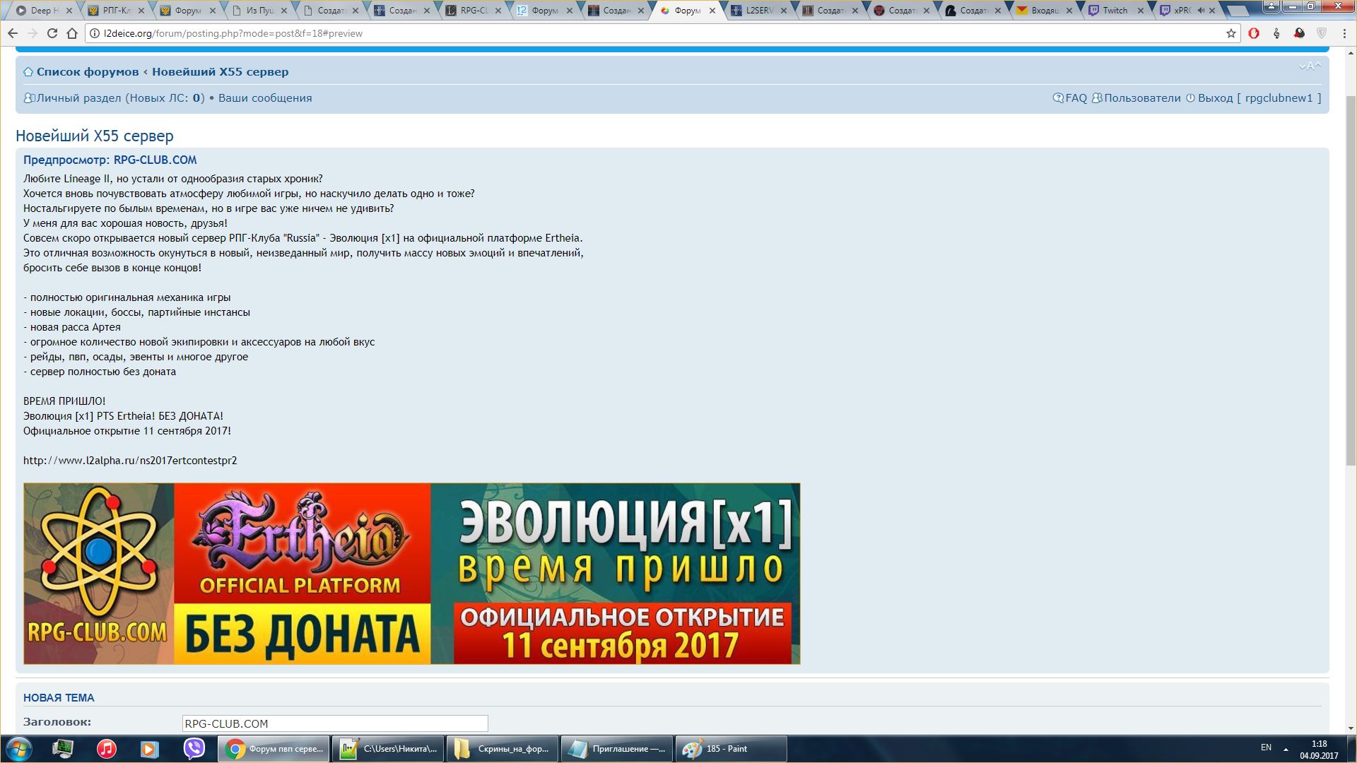Select the line 'сервер полностью без доната'
The image size is (1357, 763).
coord(100,372)
